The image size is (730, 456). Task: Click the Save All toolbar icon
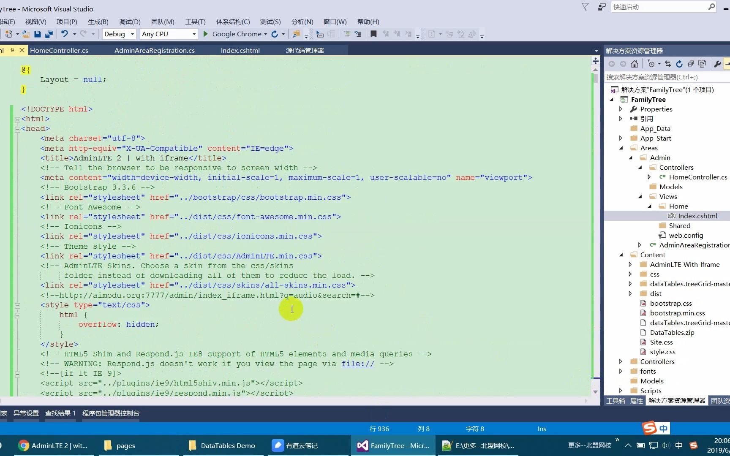(x=49, y=34)
